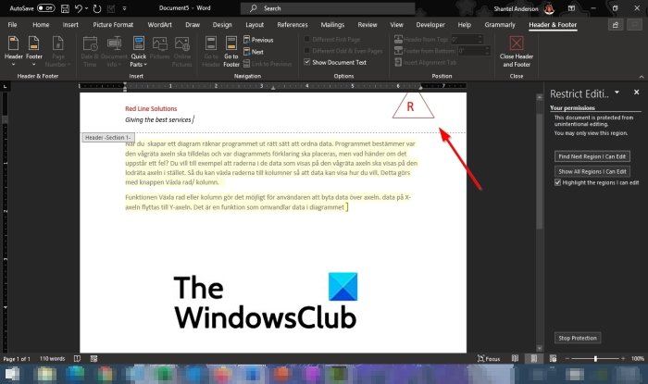Click the R triangle logo in header
The image size is (648, 384).
coord(413,105)
